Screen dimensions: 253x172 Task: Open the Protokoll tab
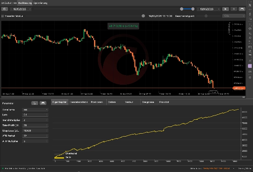(164, 102)
